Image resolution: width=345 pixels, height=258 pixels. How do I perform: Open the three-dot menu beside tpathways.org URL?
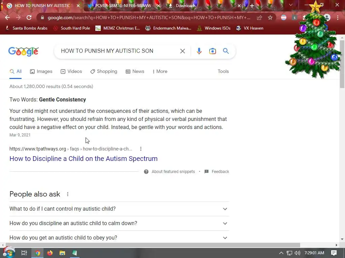(141, 149)
